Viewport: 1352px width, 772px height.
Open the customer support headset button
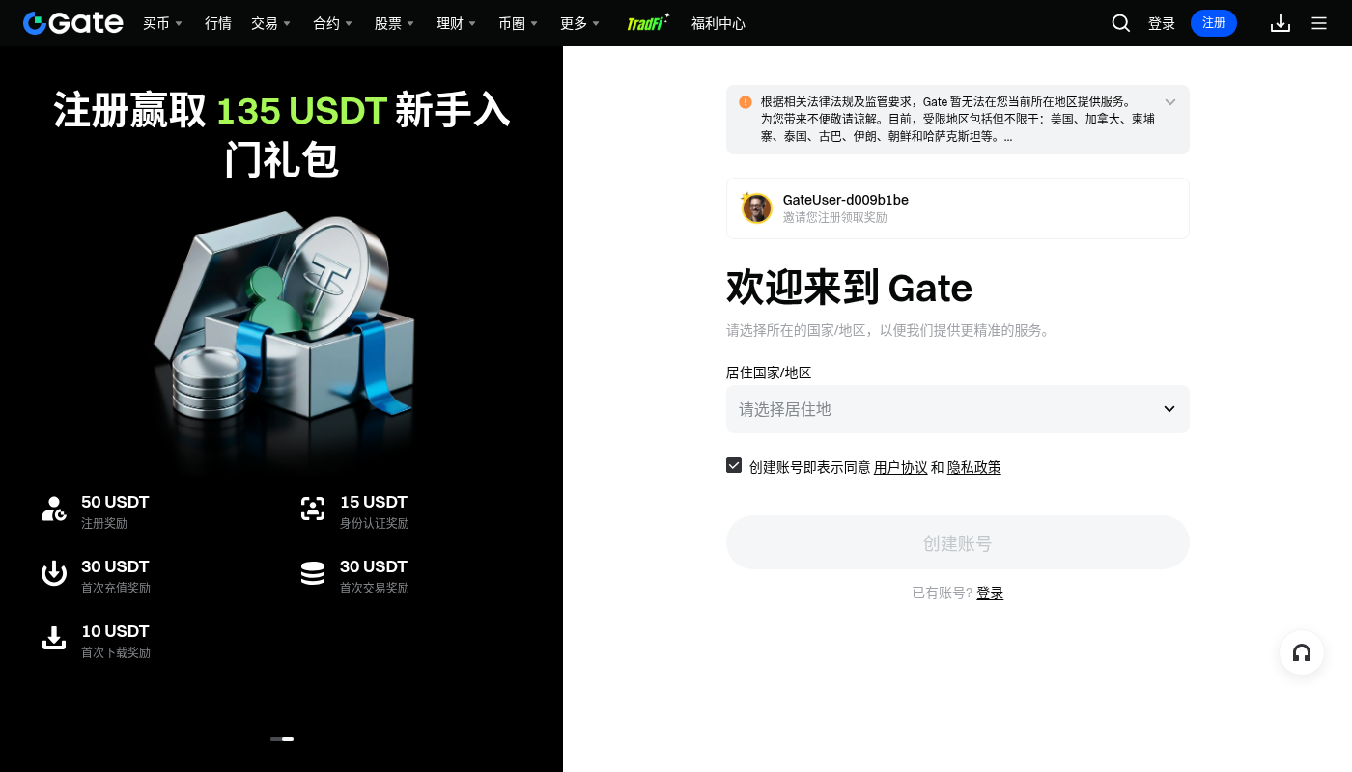point(1302,653)
